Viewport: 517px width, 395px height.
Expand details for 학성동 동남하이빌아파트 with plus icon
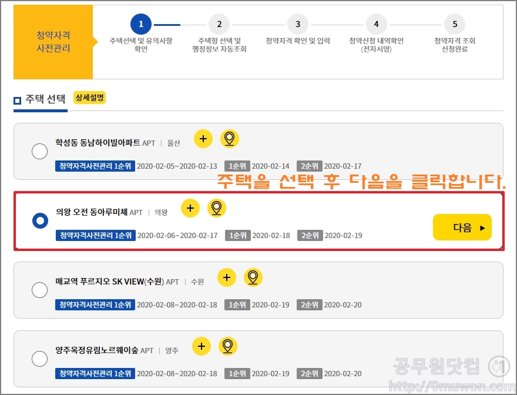(x=203, y=139)
